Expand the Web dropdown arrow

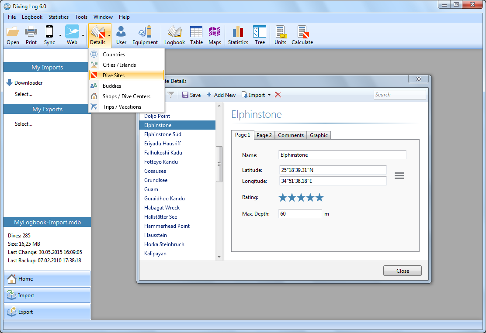pos(83,36)
